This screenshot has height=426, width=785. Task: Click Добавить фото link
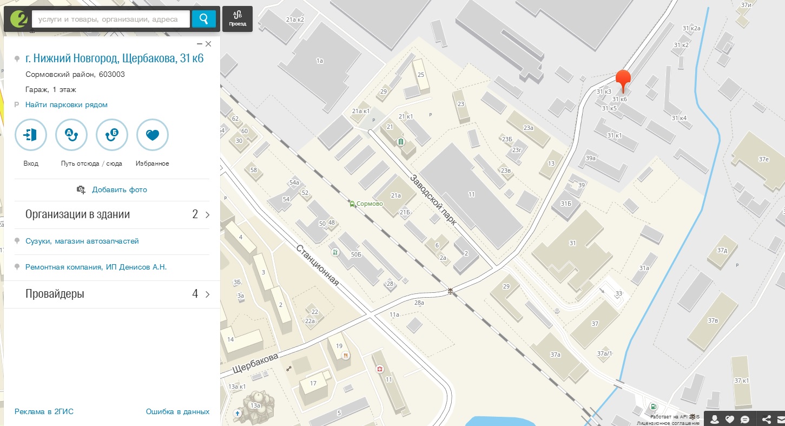pos(119,189)
